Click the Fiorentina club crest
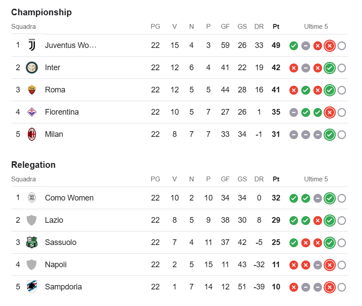 32,112
